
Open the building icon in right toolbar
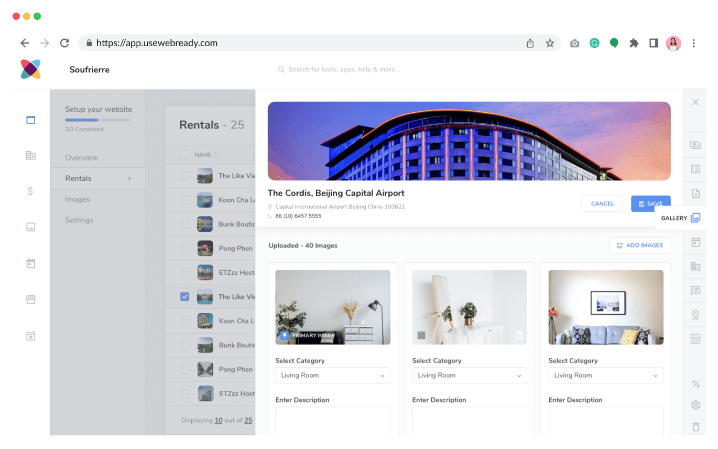(695, 266)
